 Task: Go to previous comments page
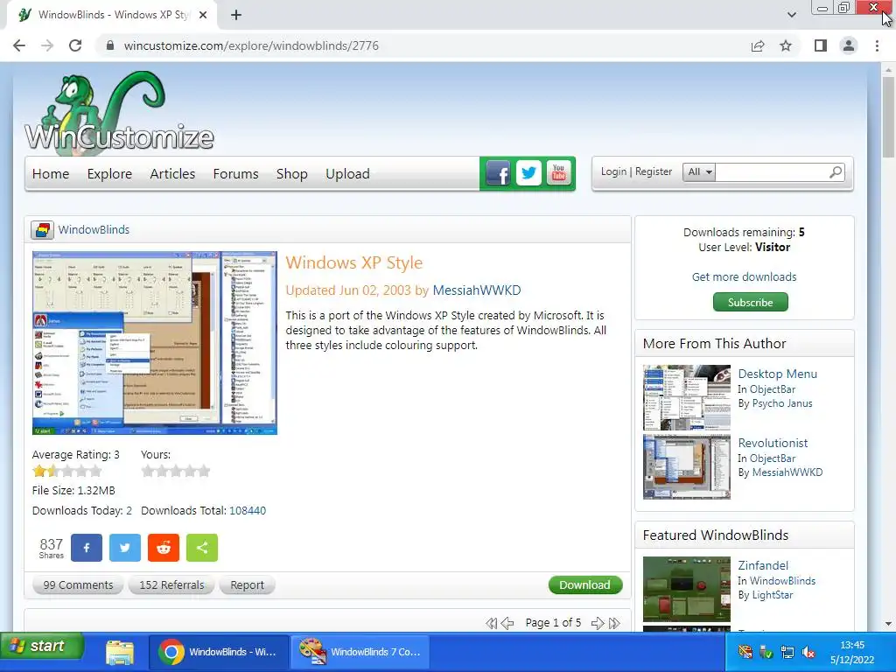click(x=507, y=623)
